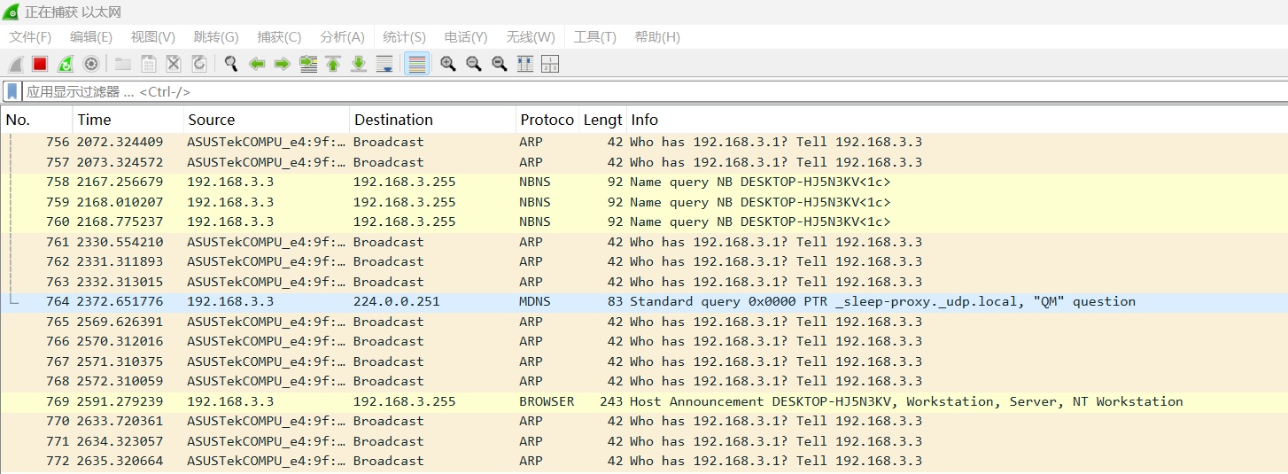1288x474 pixels.
Task: Select packet 765 at time 2569.626391
Action: point(644,322)
